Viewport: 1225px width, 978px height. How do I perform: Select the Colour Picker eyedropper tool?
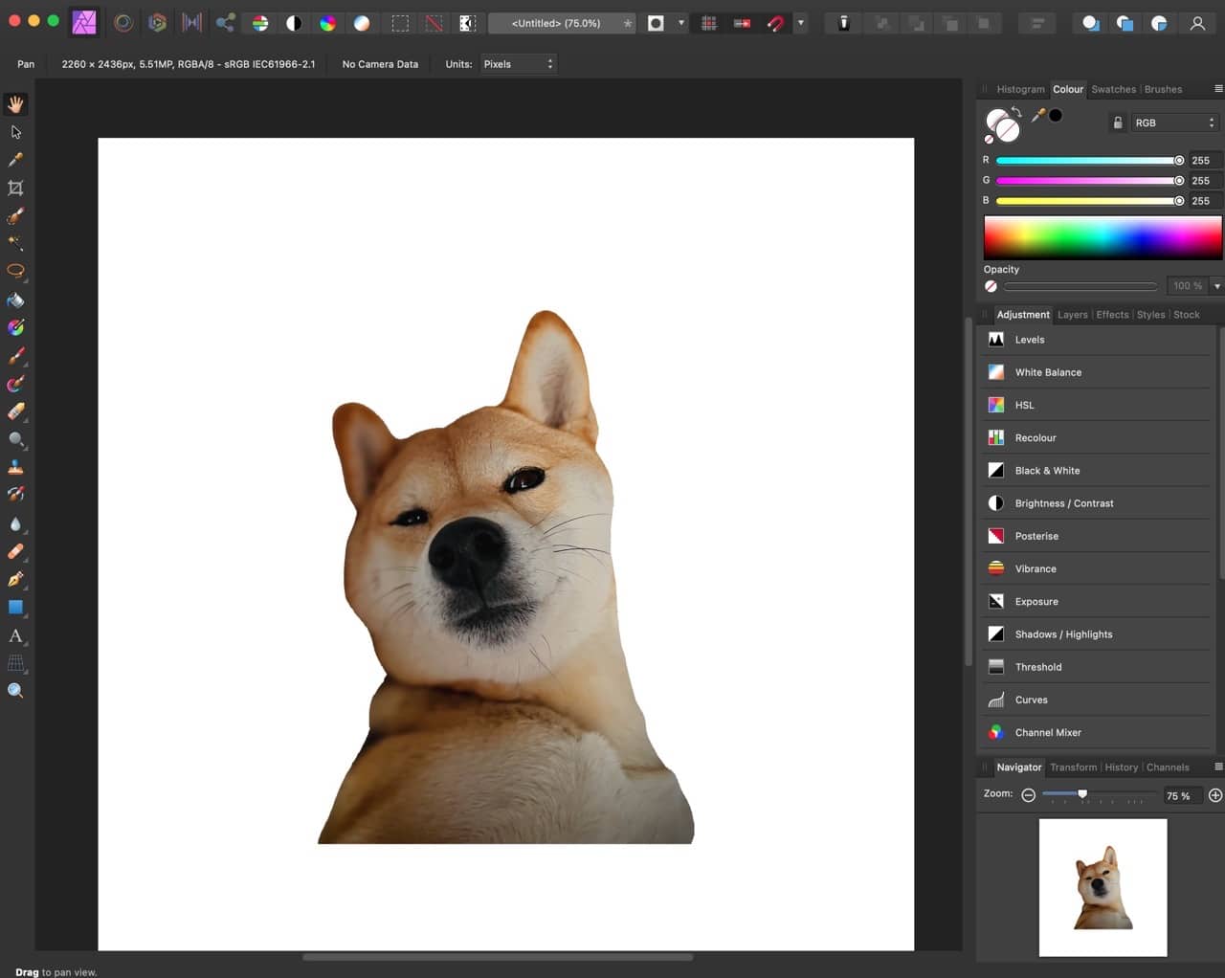click(15, 160)
